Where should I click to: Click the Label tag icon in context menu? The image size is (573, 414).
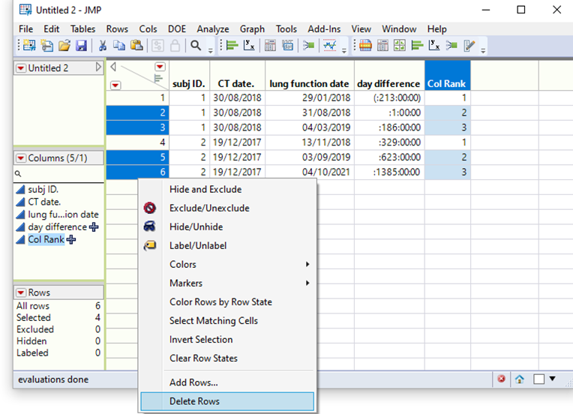click(150, 245)
